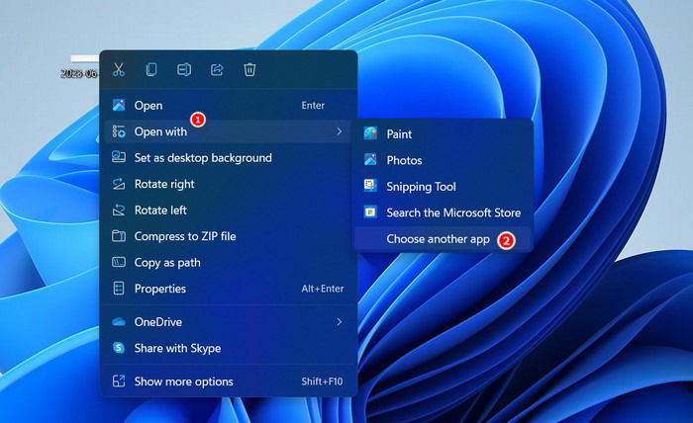
Task: Click the Rename icon in top row
Action: [184, 70]
